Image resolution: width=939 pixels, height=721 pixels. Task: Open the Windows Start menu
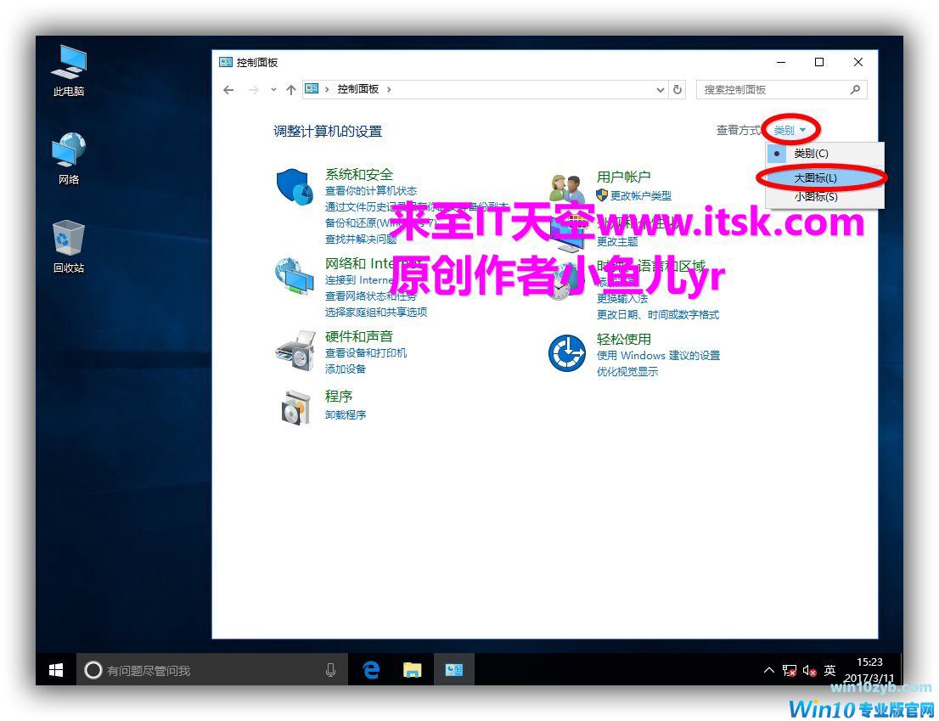[x=56, y=670]
